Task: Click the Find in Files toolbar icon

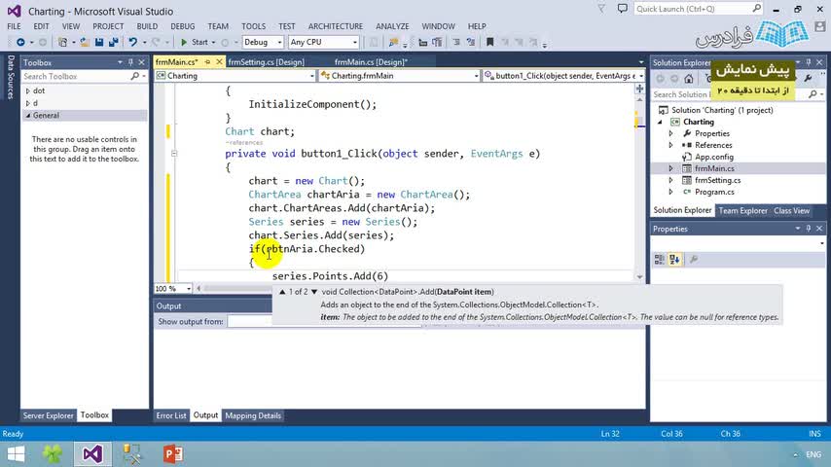Action: (393, 42)
